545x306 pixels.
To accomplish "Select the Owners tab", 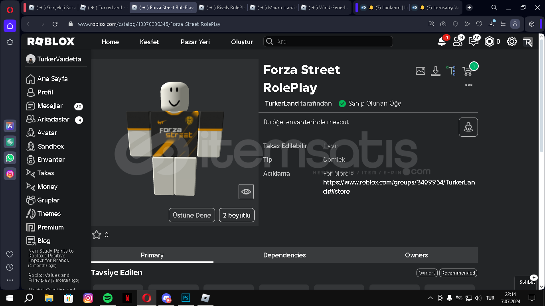I will point(417,255).
